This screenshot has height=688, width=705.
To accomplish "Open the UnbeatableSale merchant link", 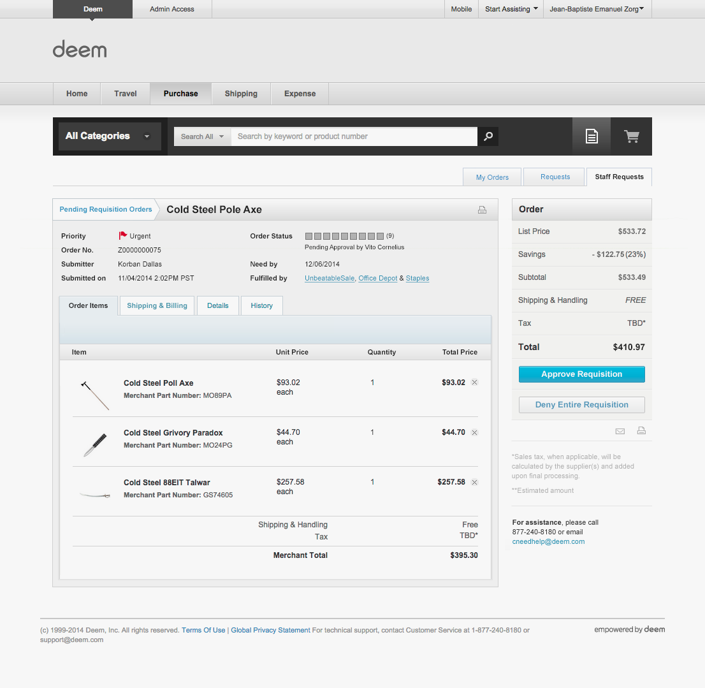I will click(x=330, y=279).
